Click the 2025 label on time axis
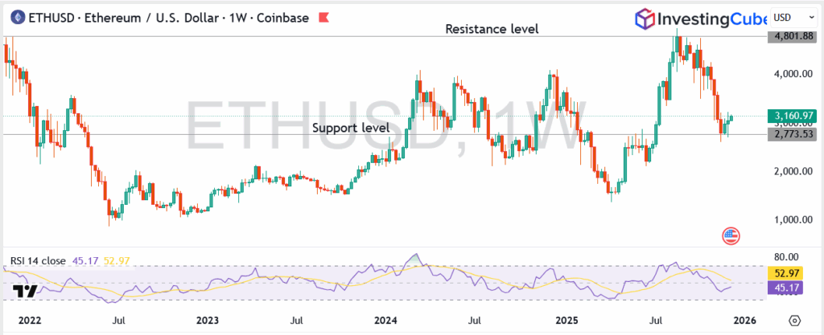The height and width of the screenshot is (335, 824). pos(566,321)
